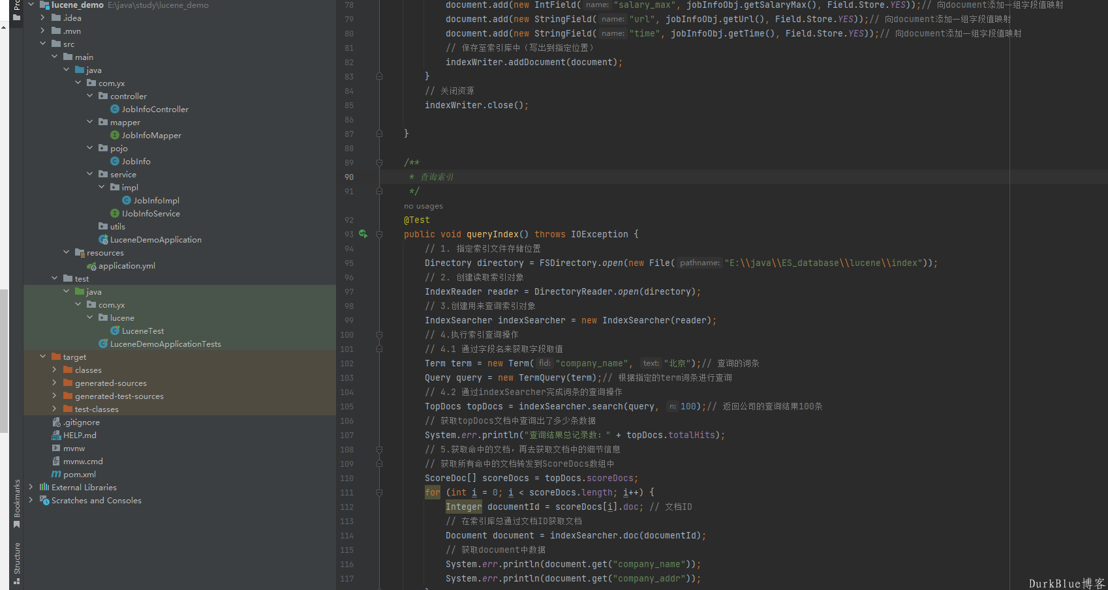Click the pom.xml Maven icon
Viewport: 1108px width, 590px height.
[x=56, y=475]
